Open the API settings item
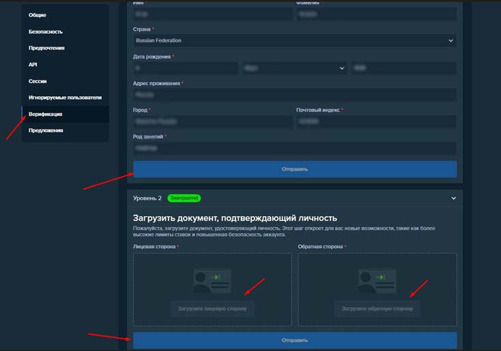This screenshot has height=351, width=501. (x=33, y=65)
